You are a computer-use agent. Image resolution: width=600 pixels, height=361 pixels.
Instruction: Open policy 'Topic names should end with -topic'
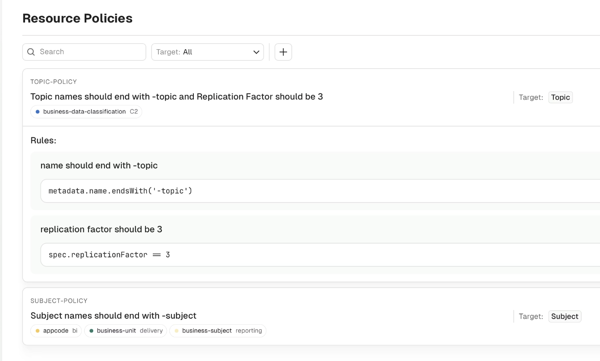[x=177, y=96]
